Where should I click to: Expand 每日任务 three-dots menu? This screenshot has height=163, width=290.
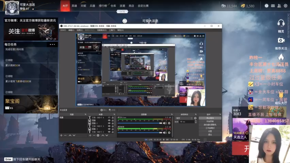click(52, 45)
